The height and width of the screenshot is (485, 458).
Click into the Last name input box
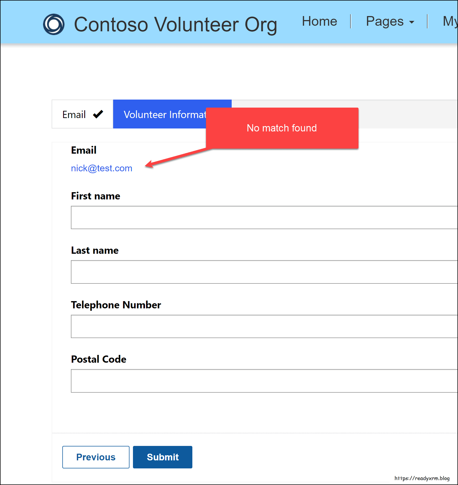coord(264,272)
